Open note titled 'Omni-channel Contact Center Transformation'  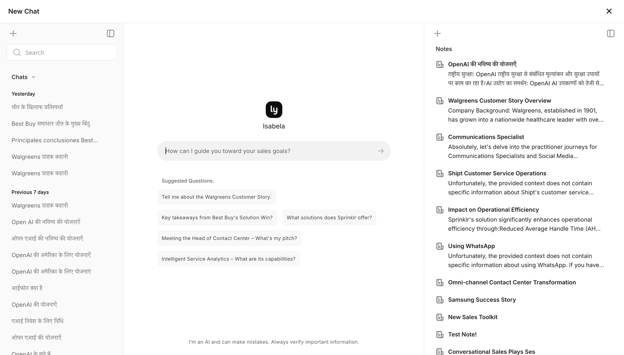click(512, 282)
